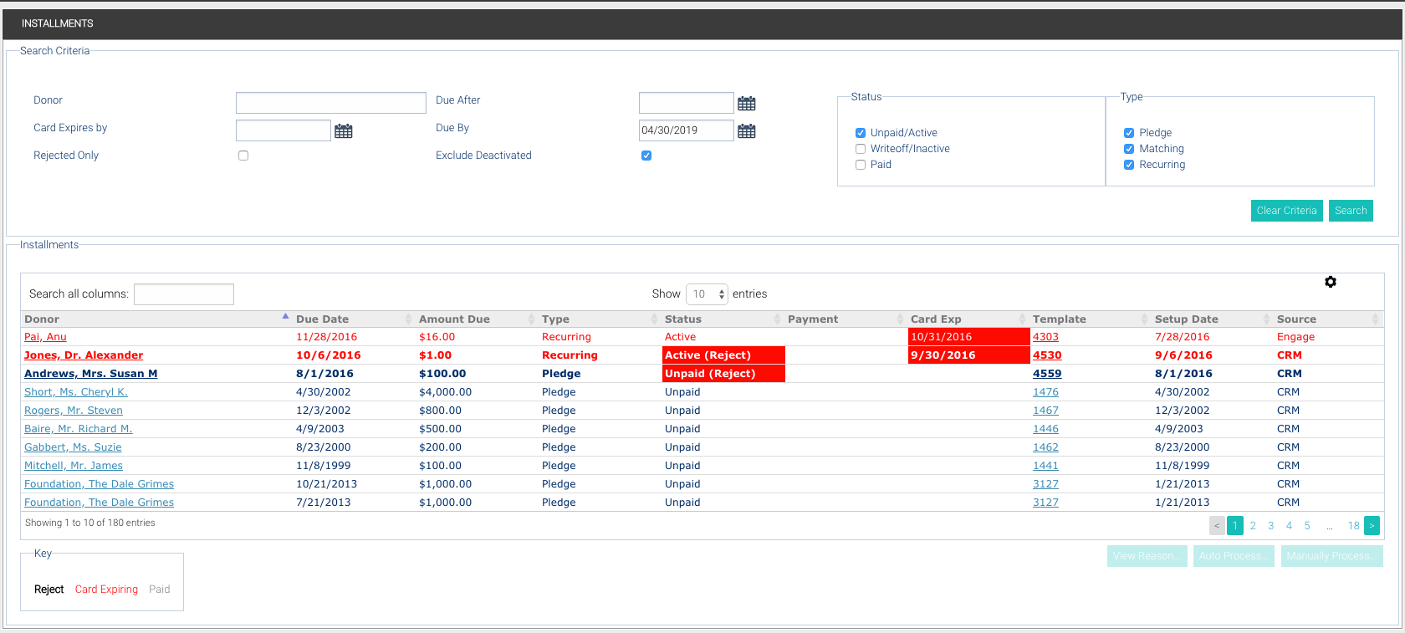This screenshot has width=1405, height=633.
Task: Click the Search all columns field
Action: [x=184, y=294]
